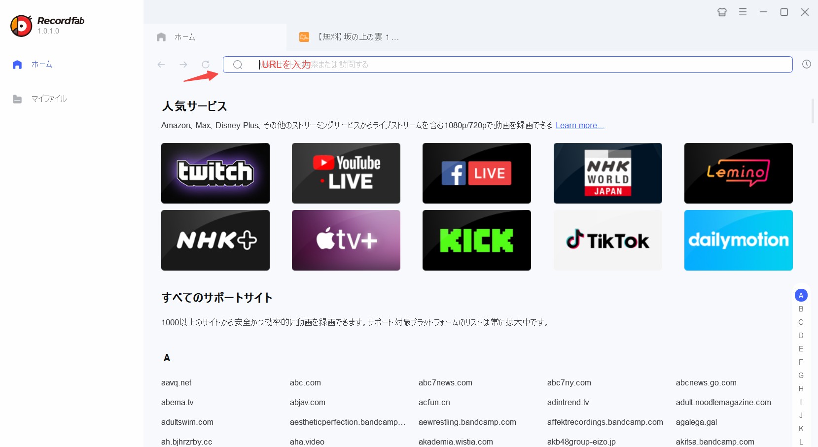Open adintrend.tv site link

pyautogui.click(x=568, y=402)
